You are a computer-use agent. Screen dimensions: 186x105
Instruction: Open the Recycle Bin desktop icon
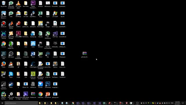(3, 4)
